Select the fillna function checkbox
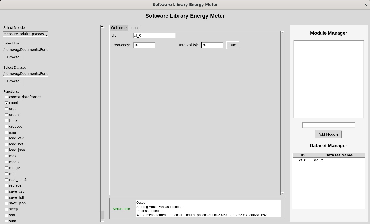This screenshot has width=370, height=224. [x=6, y=120]
